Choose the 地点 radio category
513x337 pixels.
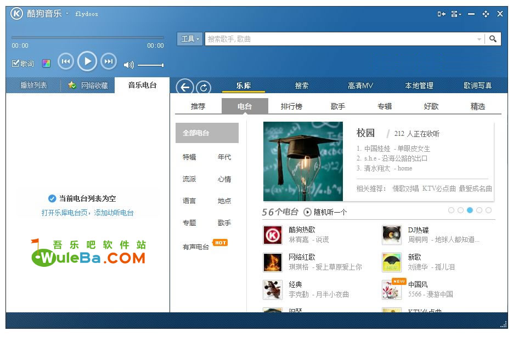(x=224, y=201)
